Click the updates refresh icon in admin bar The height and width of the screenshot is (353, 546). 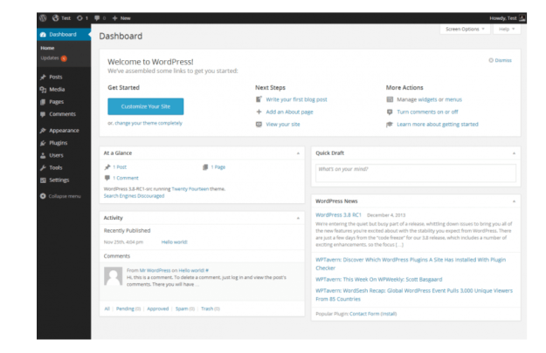pos(79,18)
